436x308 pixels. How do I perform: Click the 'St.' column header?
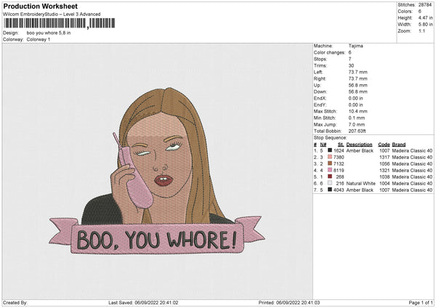(x=341, y=145)
